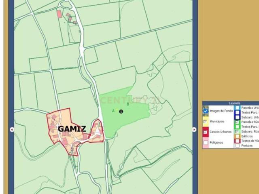Enable the Polígonos layer checkbox
Image resolution: width=259 pixels, height=194 pixels.
click(x=206, y=143)
